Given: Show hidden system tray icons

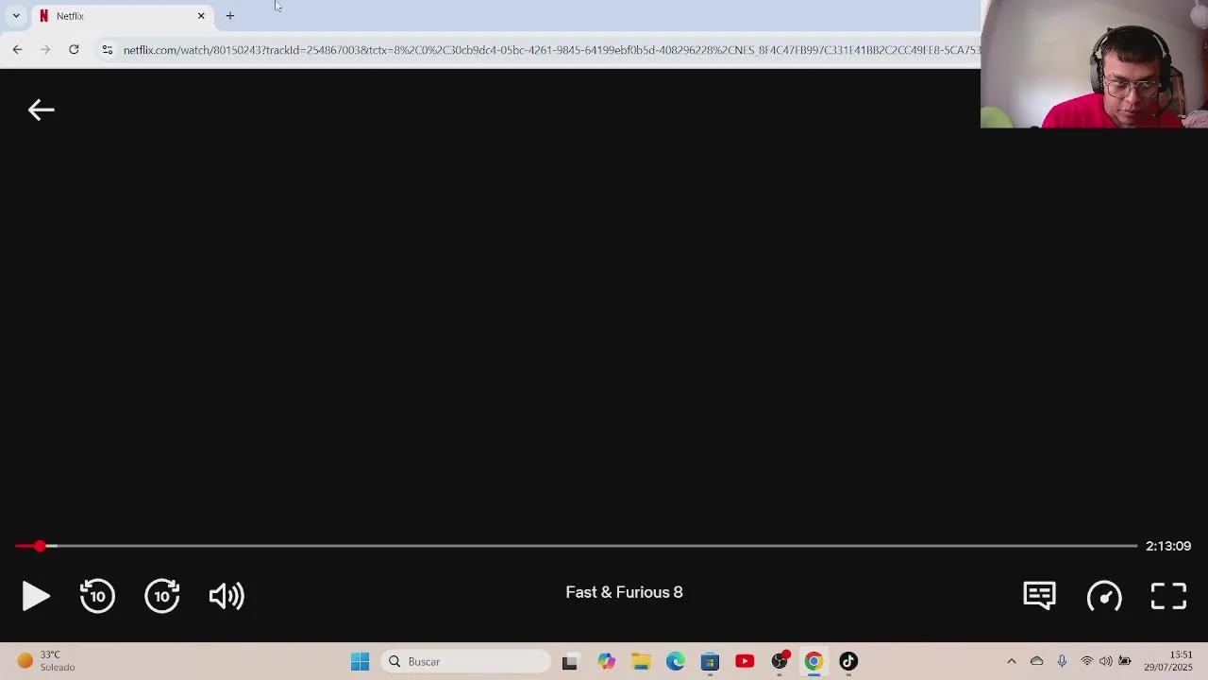Looking at the screenshot, I should 1012,661.
